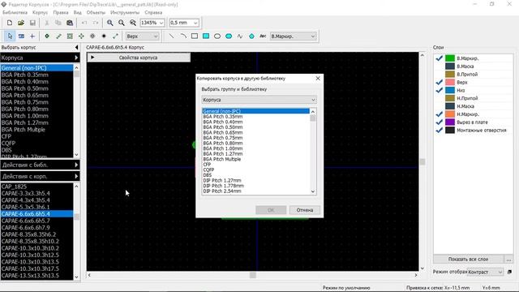Click the Redo arrow icon
The height and width of the screenshot is (292, 519).
96,23
